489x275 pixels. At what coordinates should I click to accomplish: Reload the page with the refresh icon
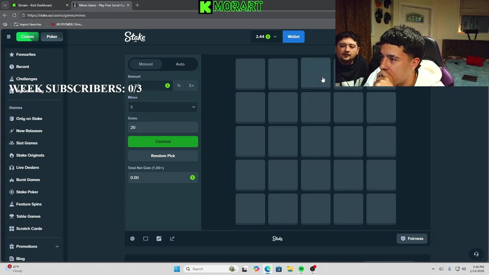click(x=14, y=15)
